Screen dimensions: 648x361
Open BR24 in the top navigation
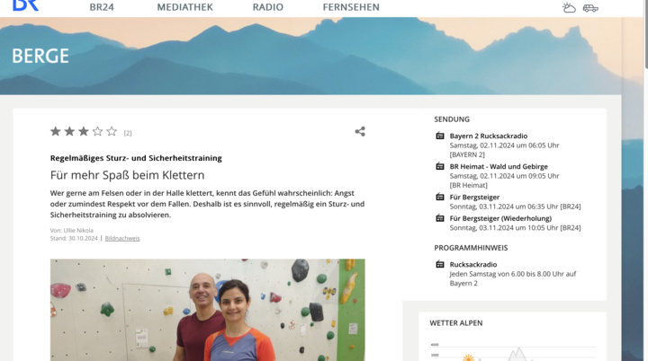pos(102,7)
